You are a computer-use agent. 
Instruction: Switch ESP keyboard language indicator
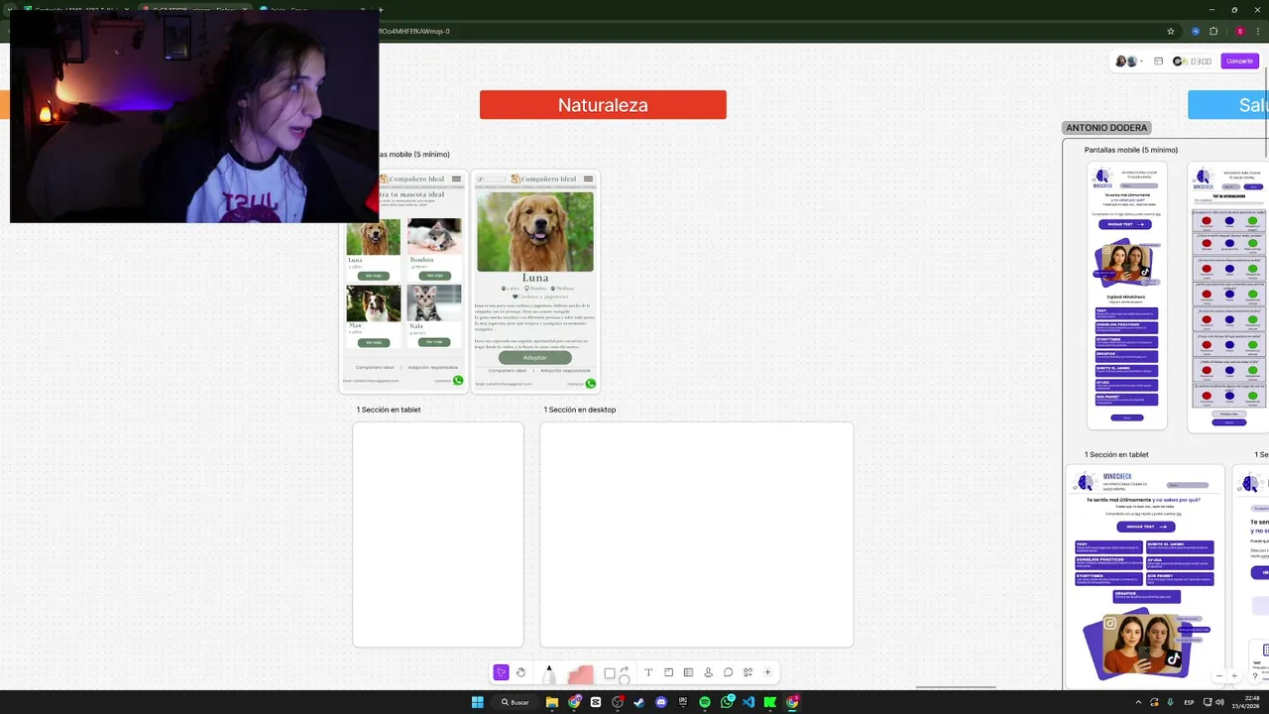(x=1189, y=702)
